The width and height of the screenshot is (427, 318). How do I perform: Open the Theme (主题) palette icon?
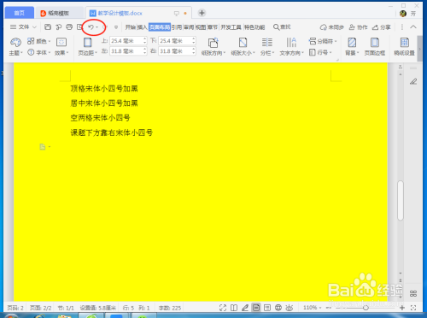point(15,43)
